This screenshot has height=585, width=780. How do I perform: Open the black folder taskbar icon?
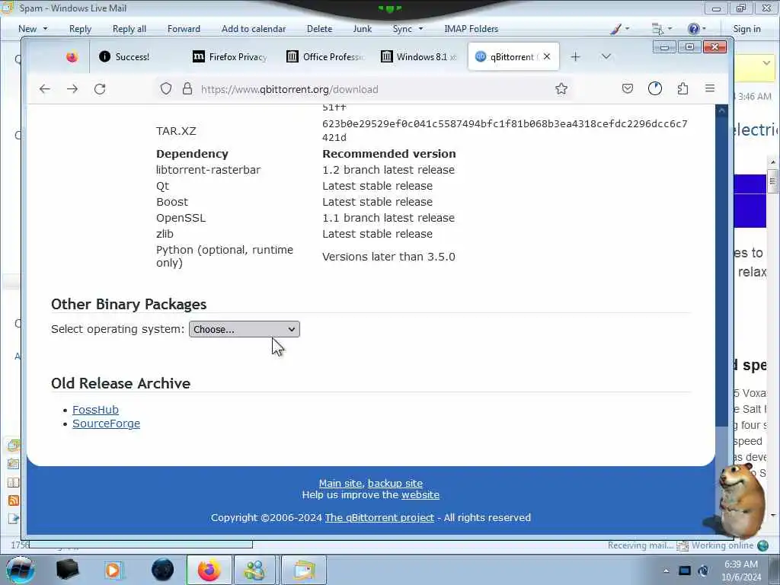(67, 570)
